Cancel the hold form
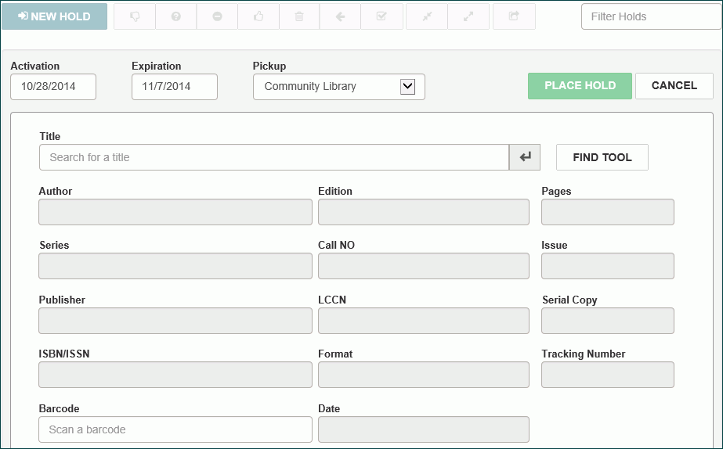Screen dimensions: 723x449 click(674, 86)
